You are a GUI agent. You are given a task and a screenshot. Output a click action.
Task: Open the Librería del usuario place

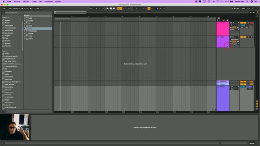[x=11, y=56]
